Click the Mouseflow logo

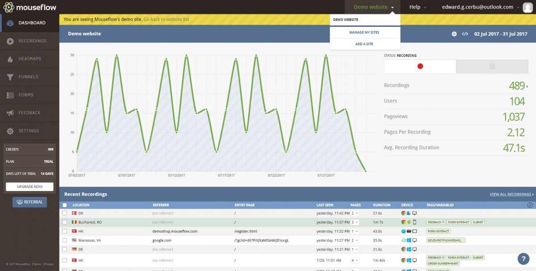tap(29, 7)
